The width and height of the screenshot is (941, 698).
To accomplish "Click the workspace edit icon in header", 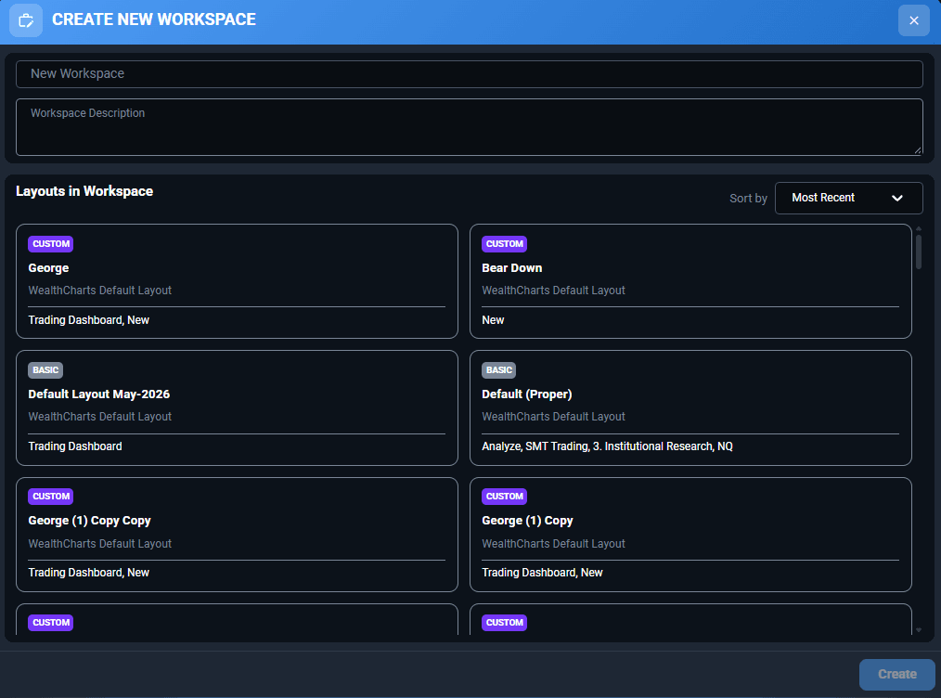I will 26,20.
